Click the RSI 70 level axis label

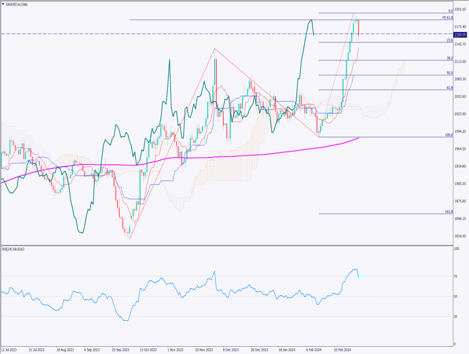[x=456, y=276]
